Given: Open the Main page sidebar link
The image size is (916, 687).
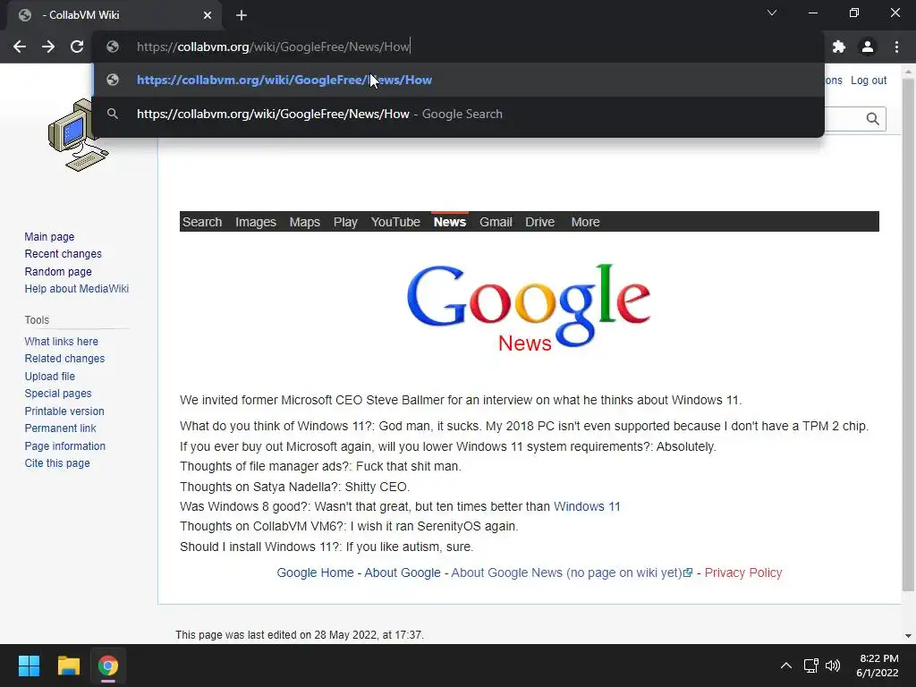Looking at the screenshot, I should (50, 236).
